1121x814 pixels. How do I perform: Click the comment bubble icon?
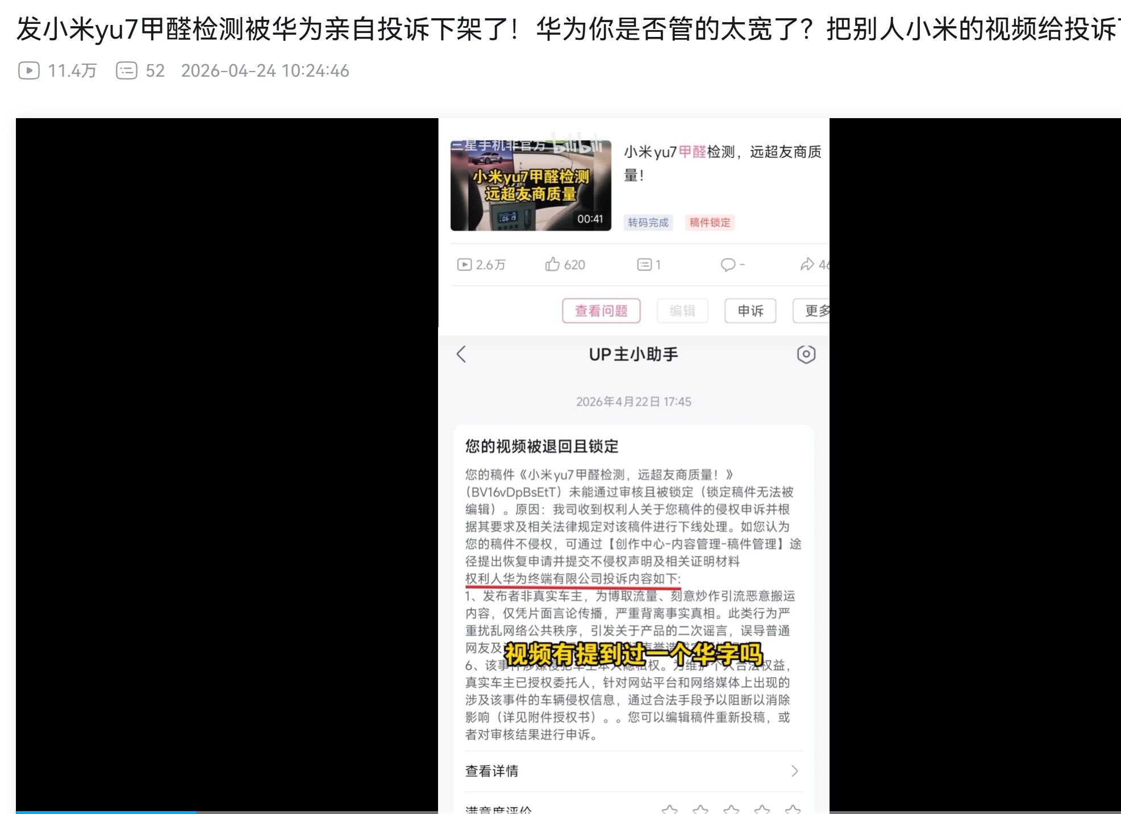point(728,265)
